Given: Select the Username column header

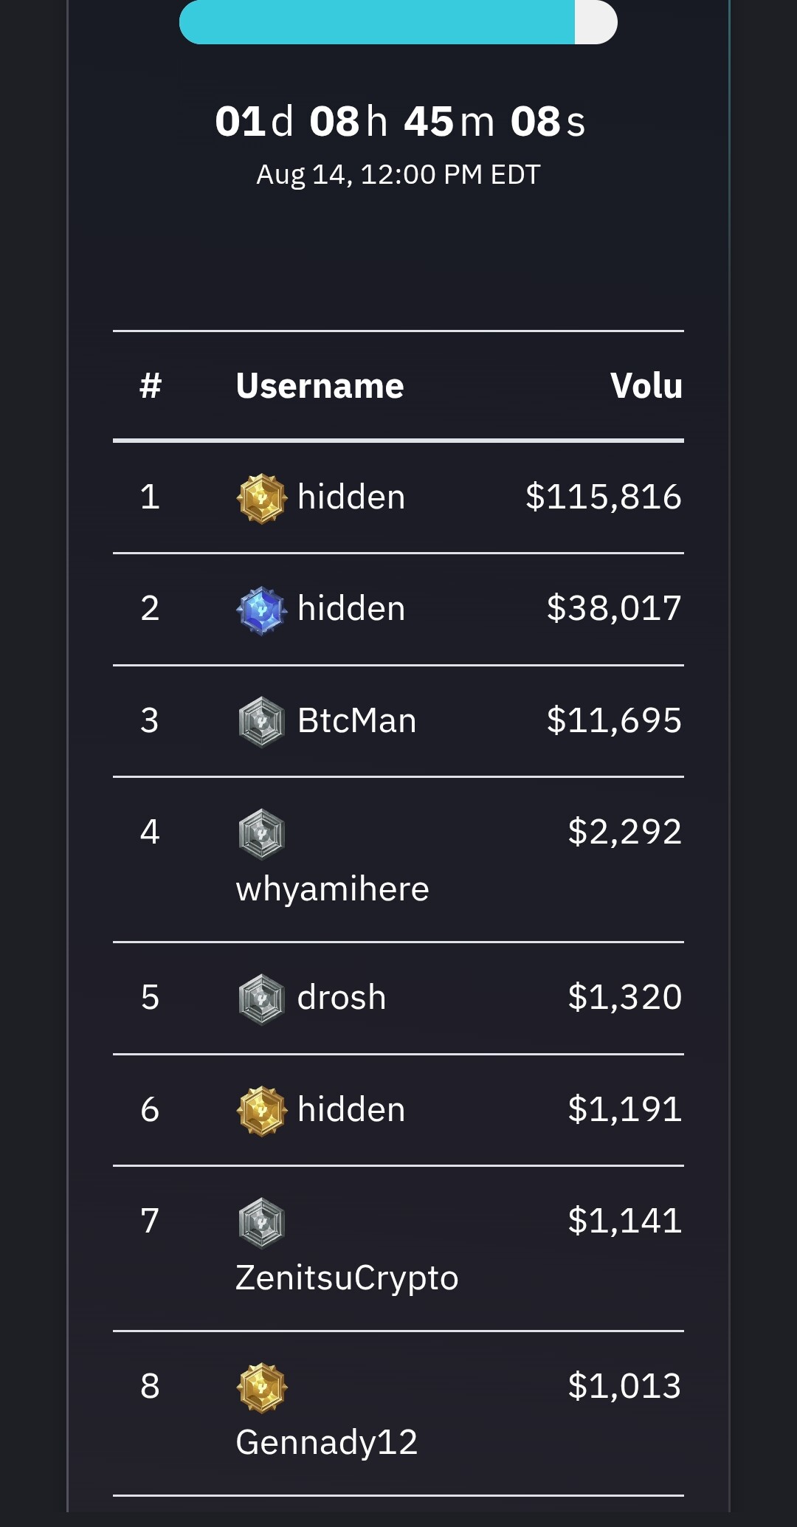Looking at the screenshot, I should [x=320, y=386].
